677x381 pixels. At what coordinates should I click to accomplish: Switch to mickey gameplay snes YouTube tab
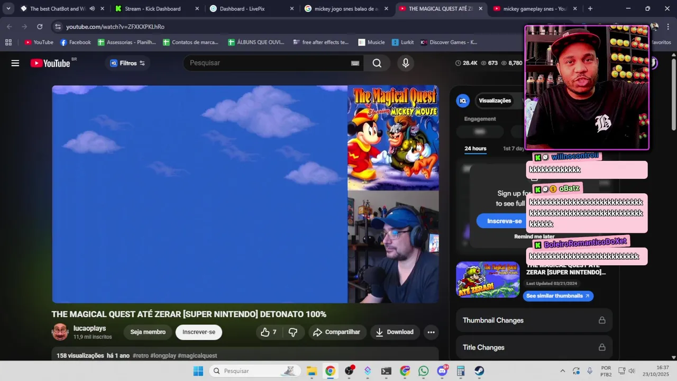click(534, 8)
